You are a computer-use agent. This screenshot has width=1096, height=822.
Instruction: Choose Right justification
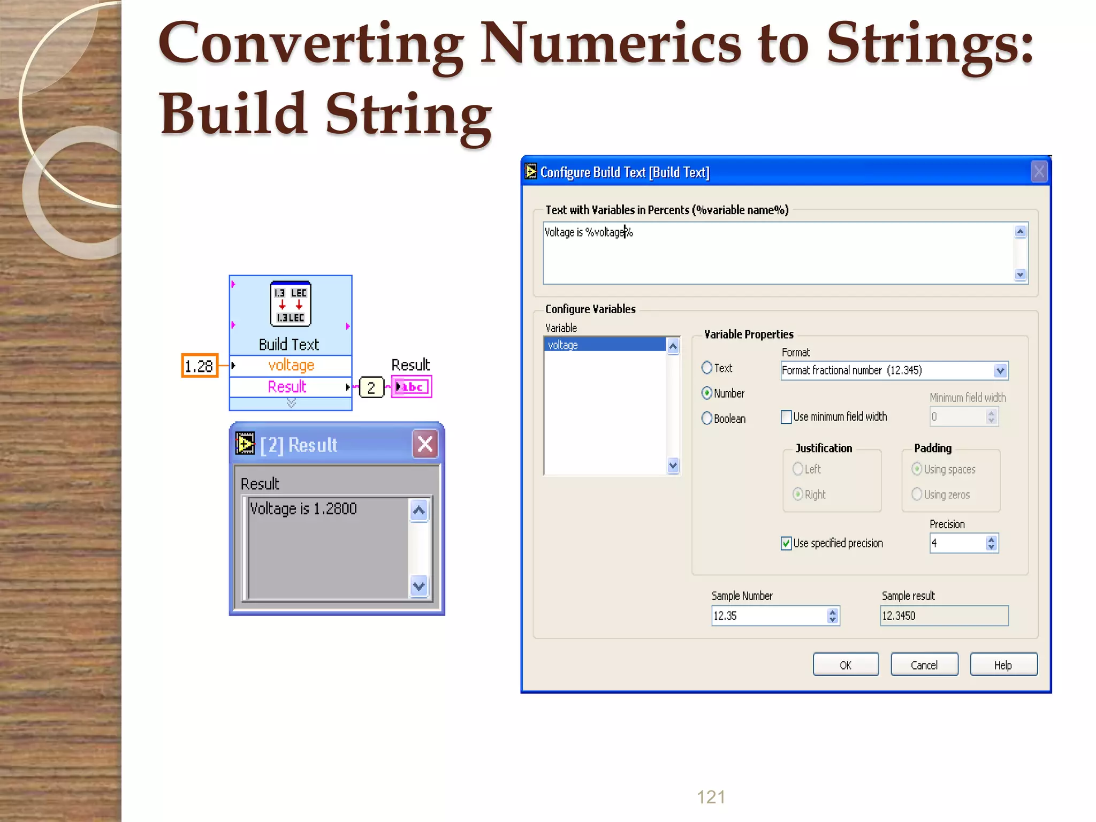[798, 494]
